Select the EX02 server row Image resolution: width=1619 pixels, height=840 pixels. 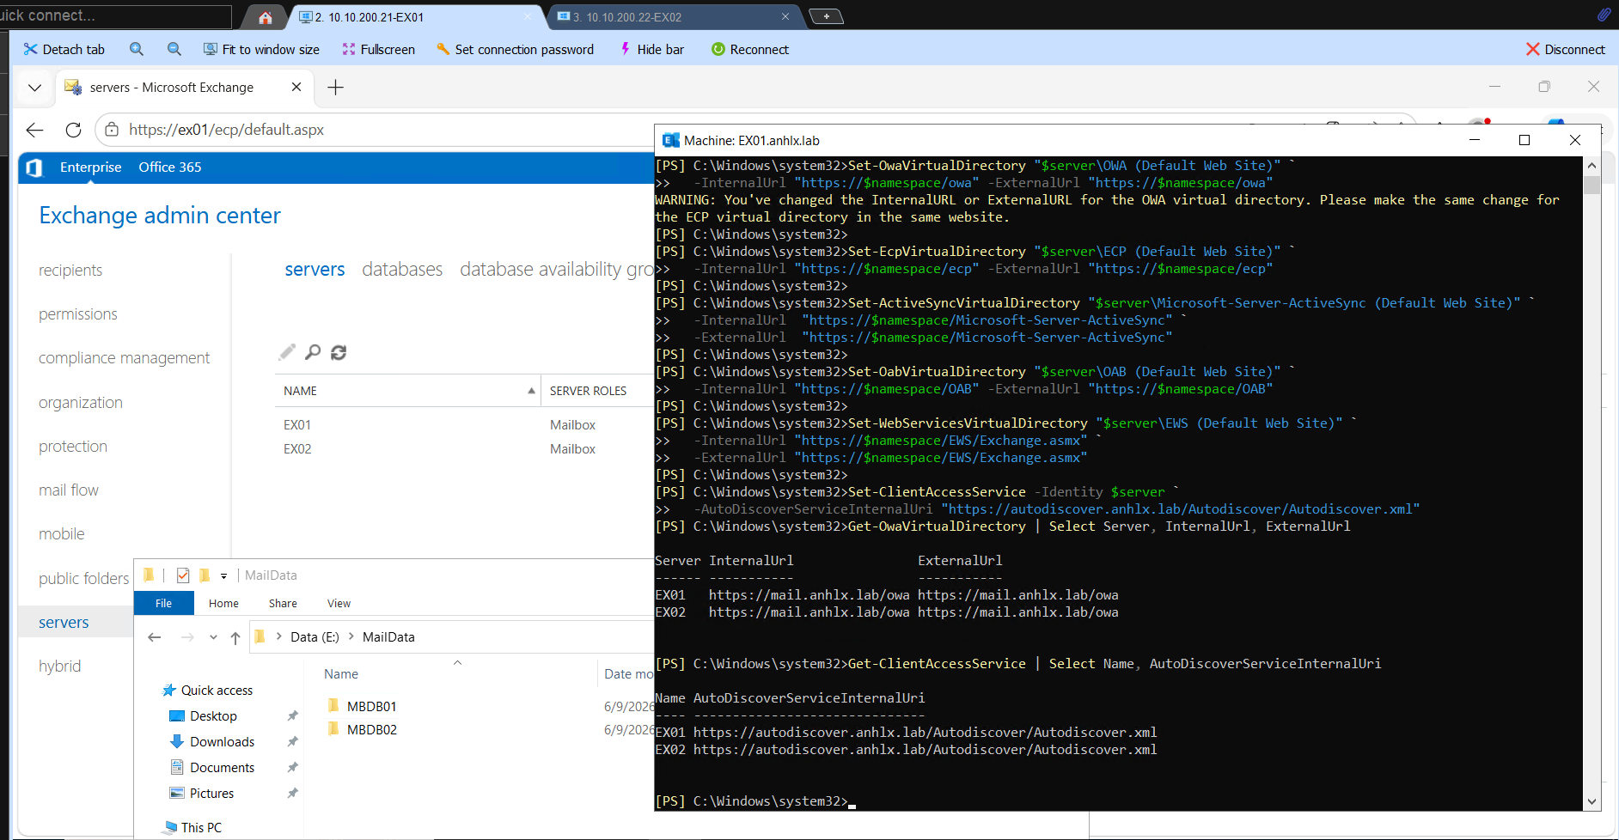pos(464,449)
